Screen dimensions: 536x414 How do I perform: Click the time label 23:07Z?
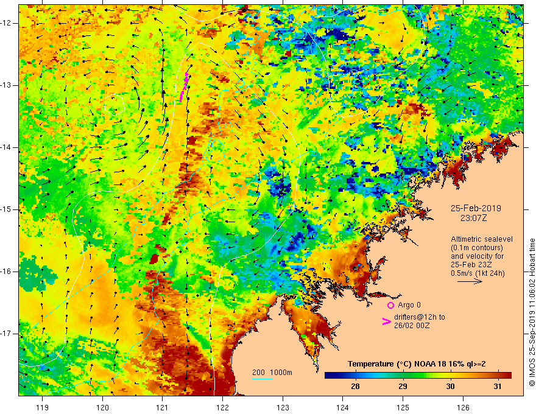coord(473,218)
